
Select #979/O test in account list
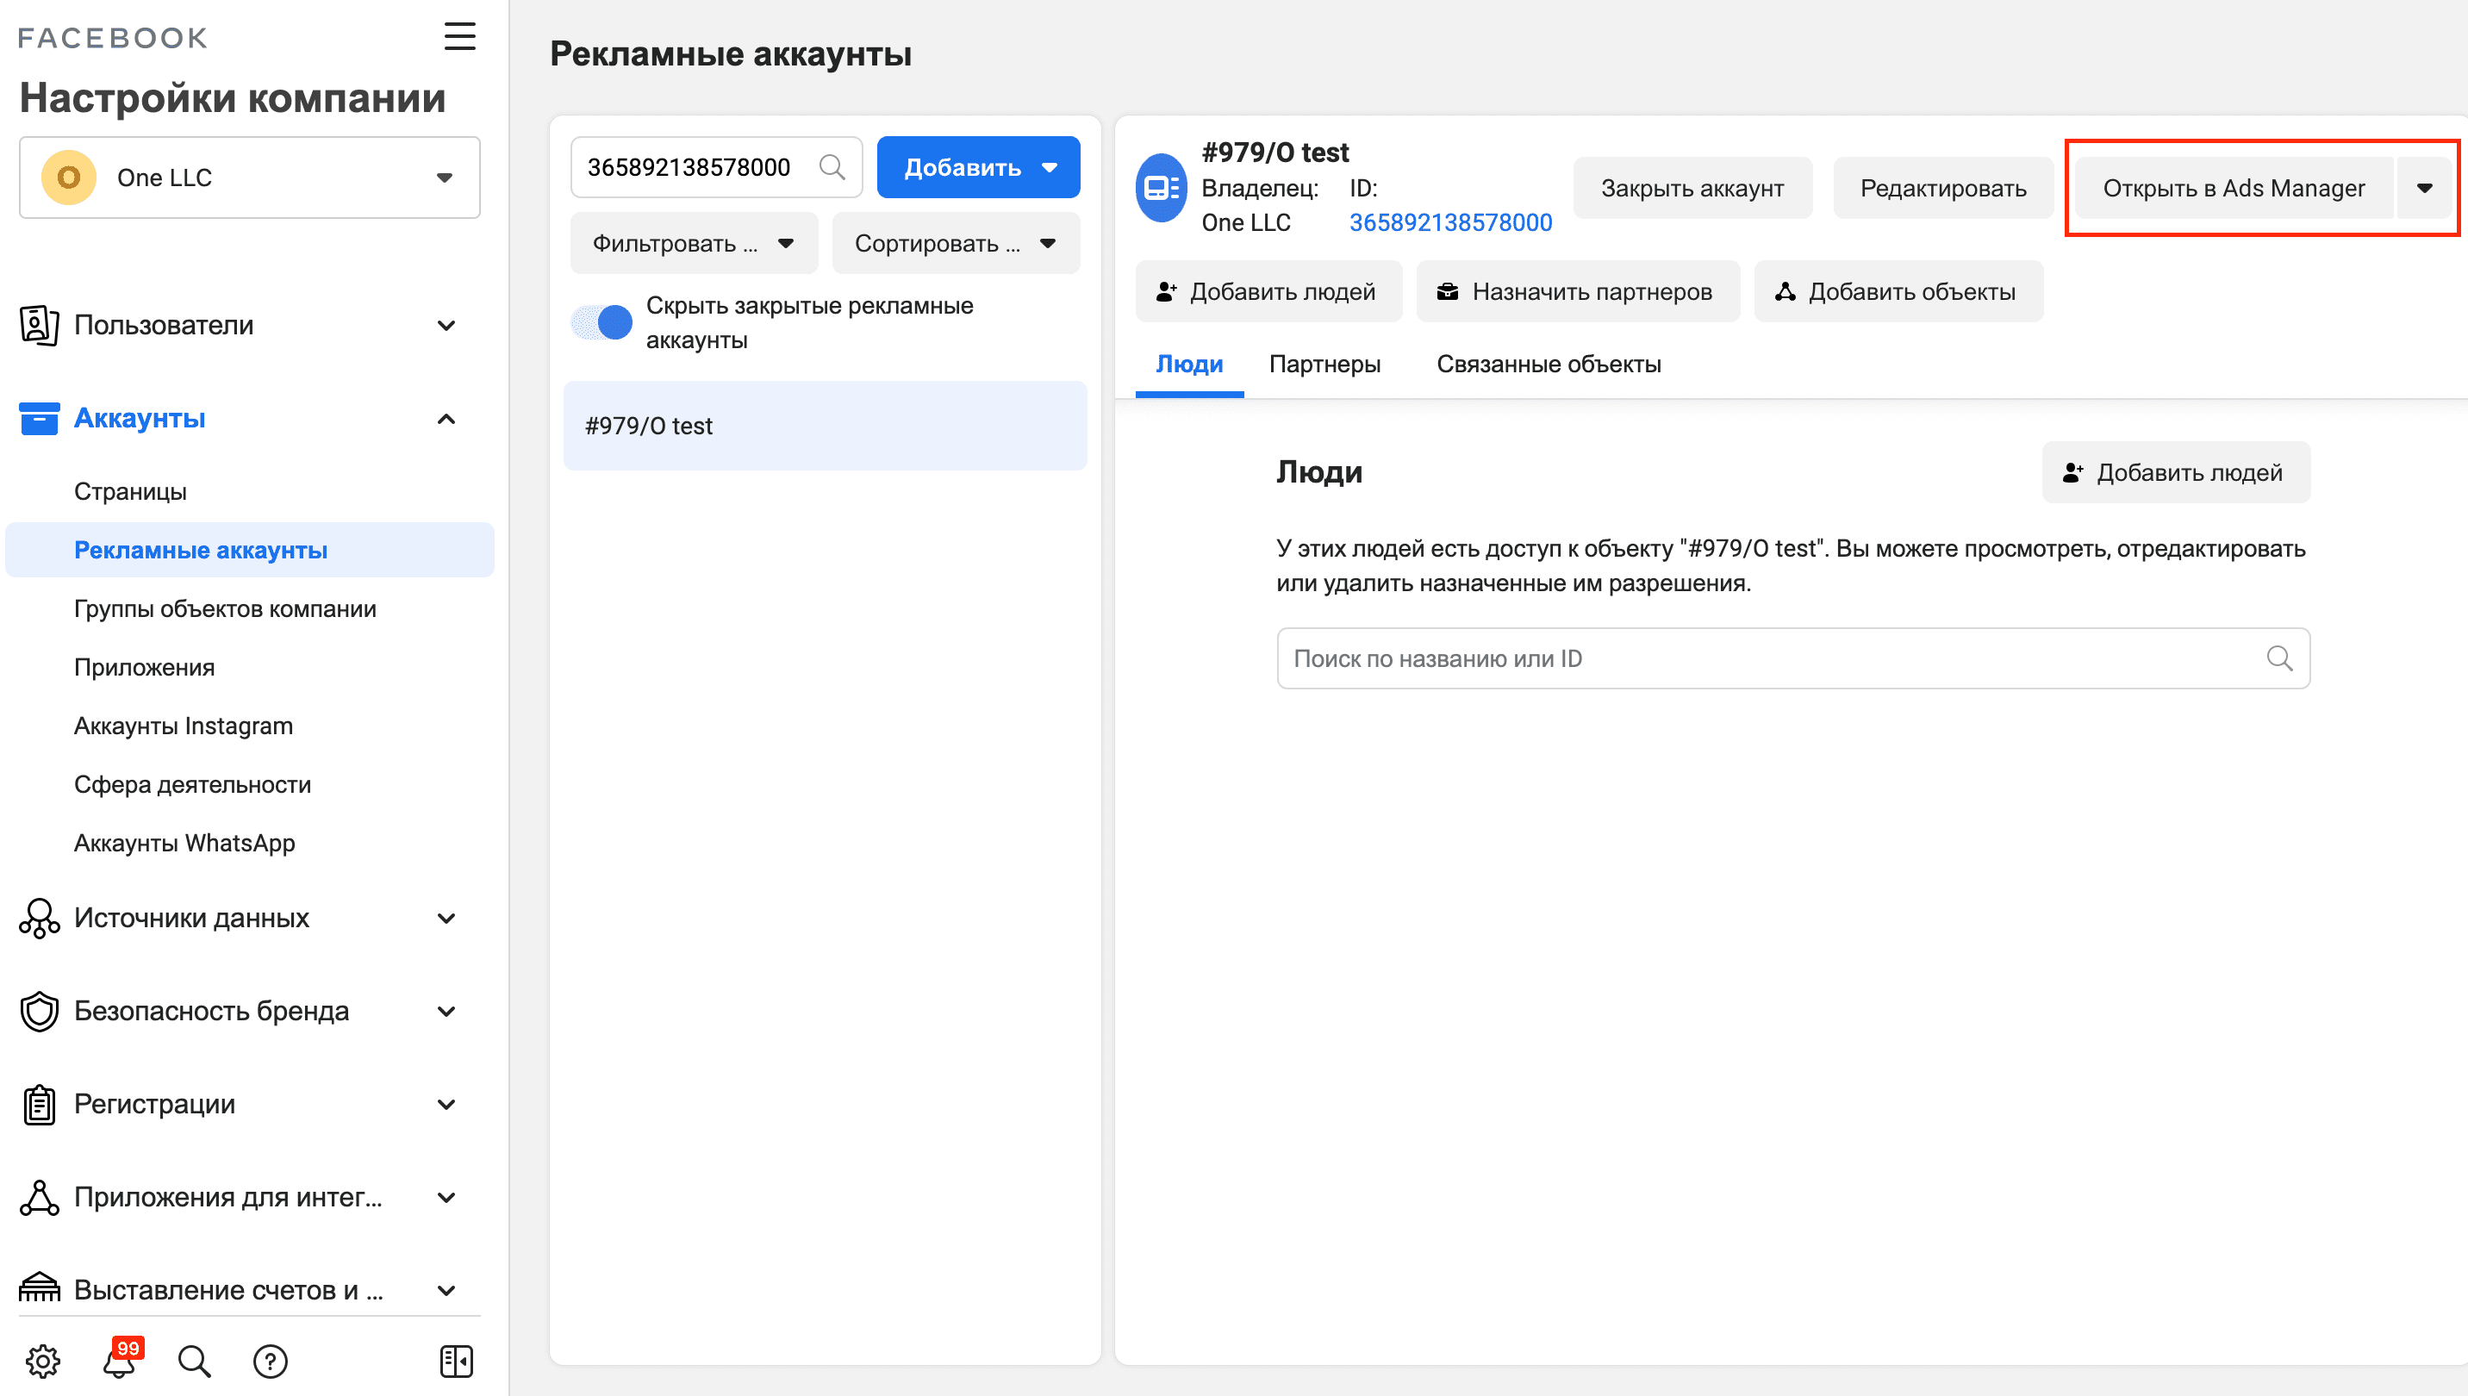(825, 426)
